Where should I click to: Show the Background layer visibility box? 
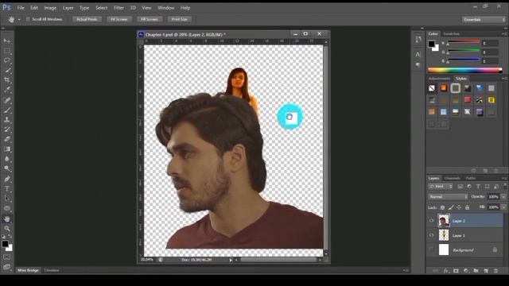click(431, 249)
